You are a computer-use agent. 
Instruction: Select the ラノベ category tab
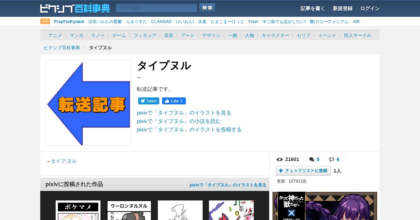tap(98, 35)
